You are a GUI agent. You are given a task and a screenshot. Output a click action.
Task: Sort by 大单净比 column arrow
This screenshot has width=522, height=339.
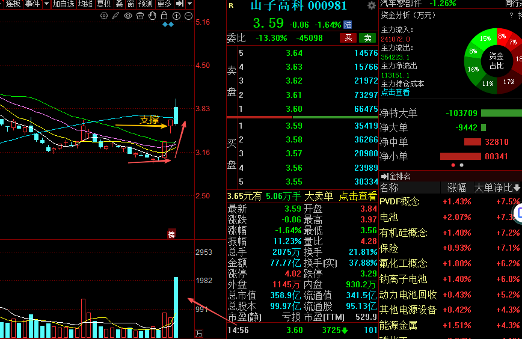517,188
